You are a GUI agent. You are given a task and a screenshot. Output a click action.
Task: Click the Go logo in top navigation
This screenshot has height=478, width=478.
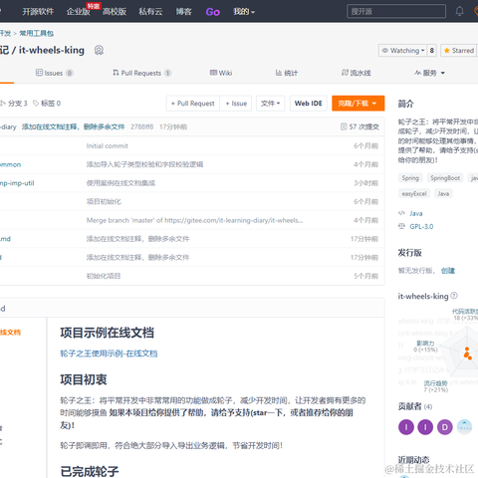point(213,12)
